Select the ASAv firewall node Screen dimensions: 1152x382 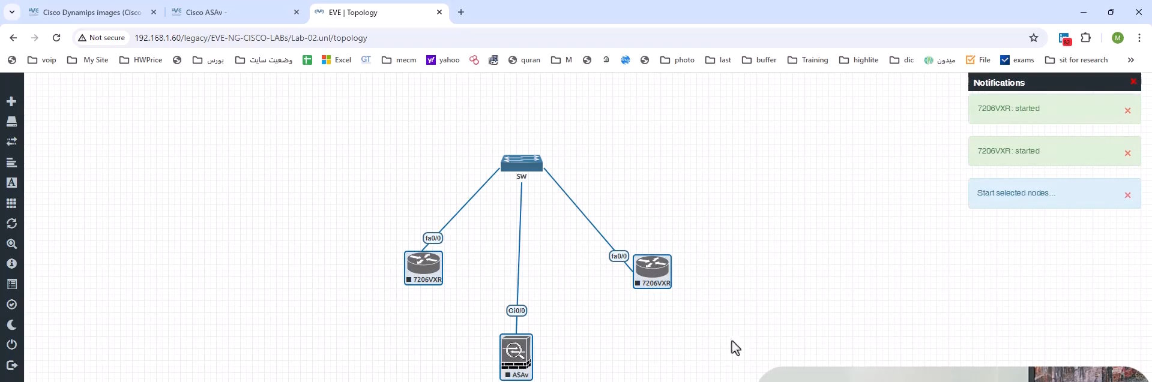516,357
